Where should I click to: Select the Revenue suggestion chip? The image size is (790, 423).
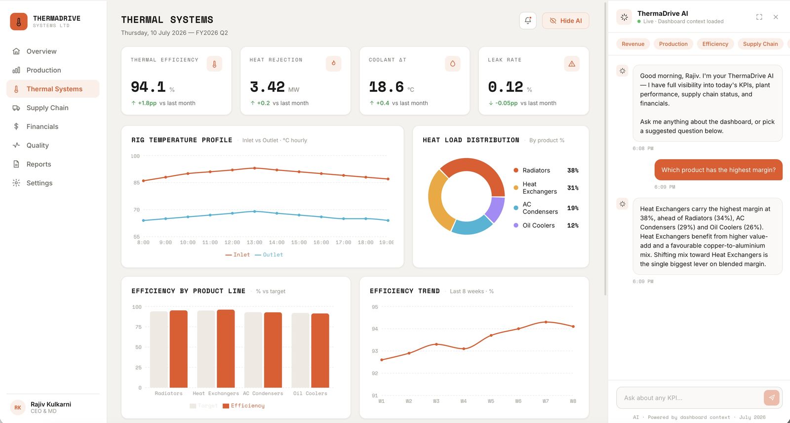click(x=633, y=44)
